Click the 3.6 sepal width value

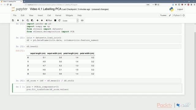pyautogui.click(x=60, y=74)
